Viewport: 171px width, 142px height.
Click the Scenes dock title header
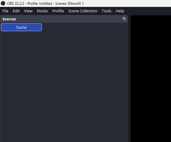pyautogui.click(x=64, y=19)
